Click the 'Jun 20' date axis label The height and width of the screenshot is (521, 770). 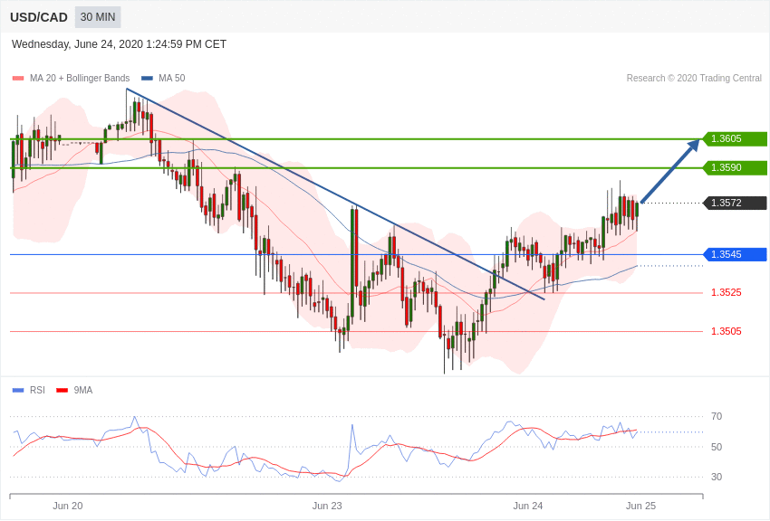[x=68, y=506]
